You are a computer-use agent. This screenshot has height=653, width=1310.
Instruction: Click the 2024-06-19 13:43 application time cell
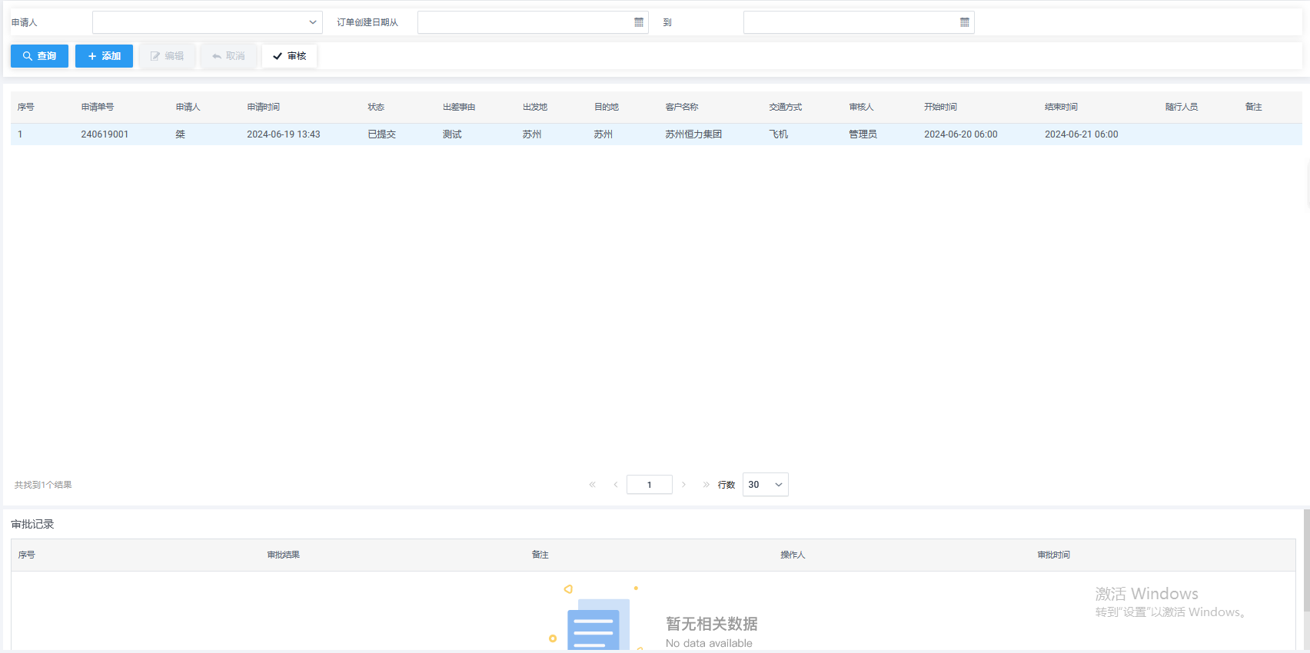pos(284,134)
